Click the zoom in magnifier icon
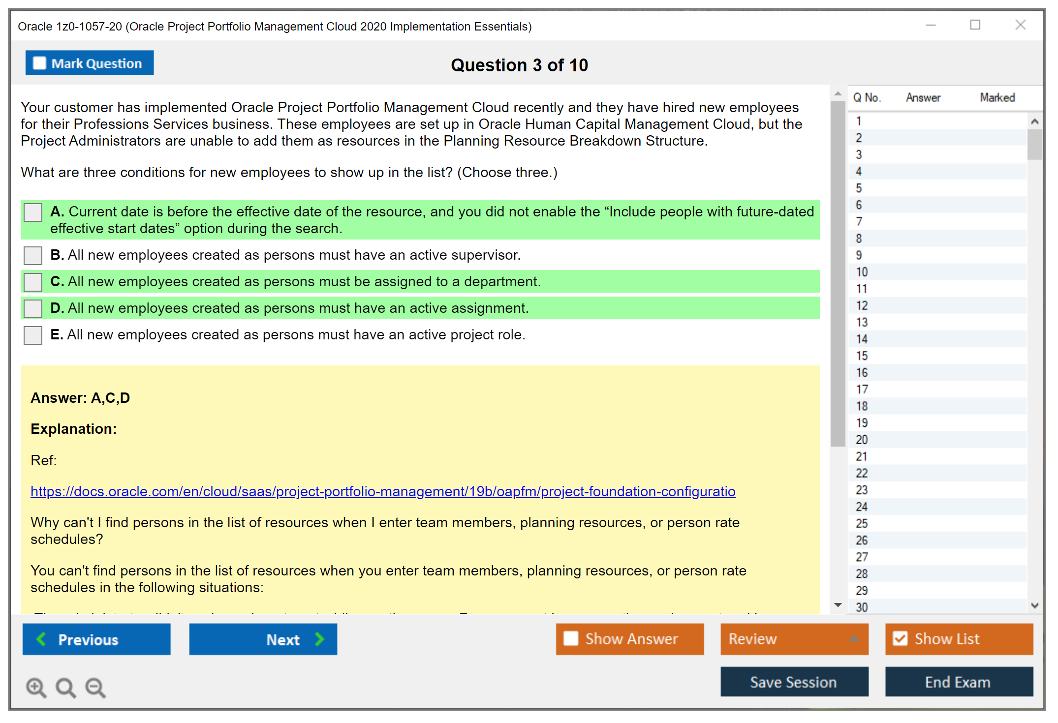The width and height of the screenshot is (1058, 723). click(35, 687)
